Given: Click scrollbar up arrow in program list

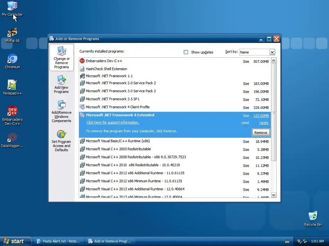Looking at the screenshot, I should click(x=274, y=61).
